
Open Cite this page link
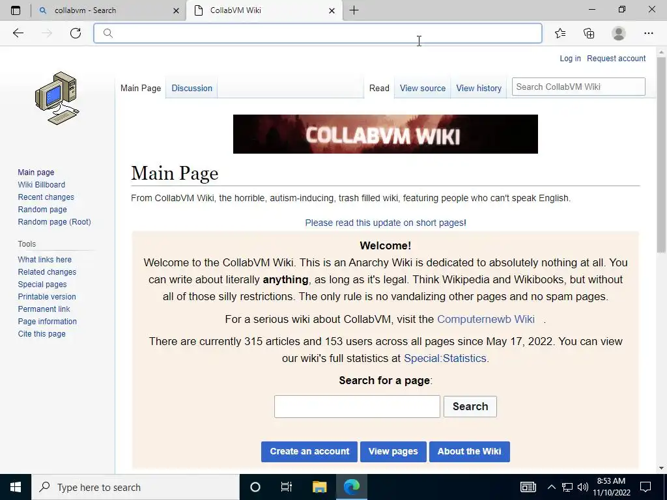[42, 333]
